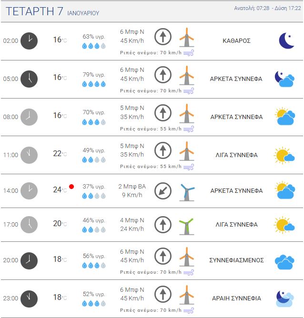Click the ΑΡΑΙΗ ΣΥΝΝΕΦΙΑ label at 23:00
Screen dimensions: 304x318
click(x=236, y=298)
